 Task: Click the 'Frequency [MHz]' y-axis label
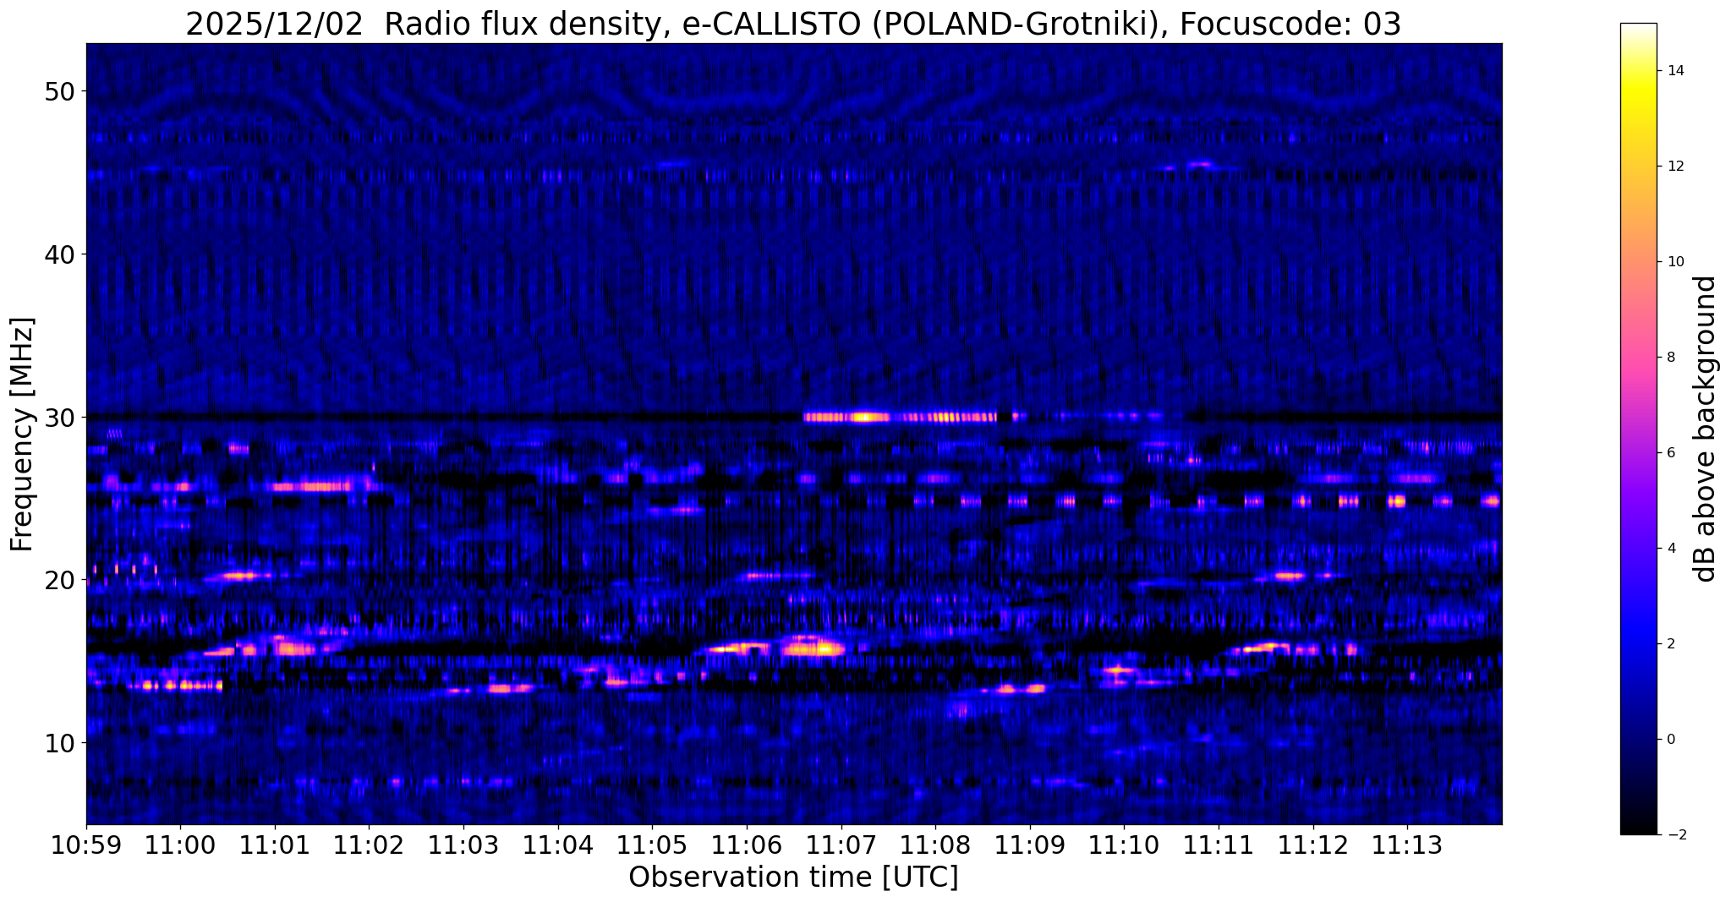(x=22, y=434)
